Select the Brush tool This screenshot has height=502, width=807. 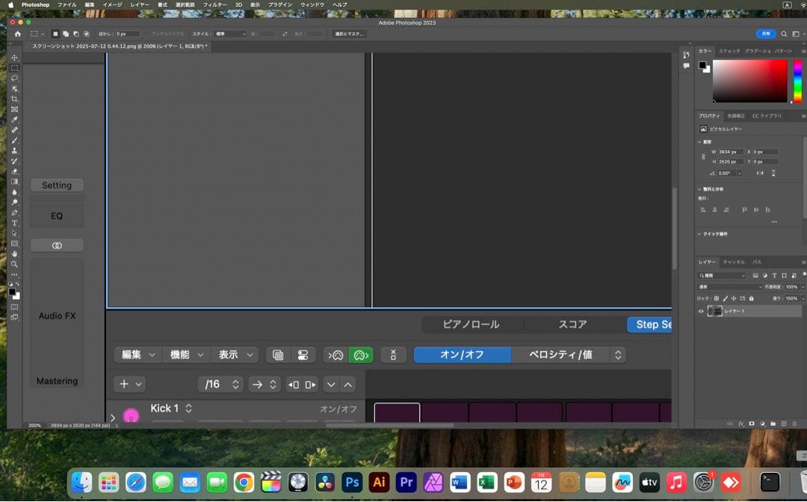pyautogui.click(x=14, y=140)
